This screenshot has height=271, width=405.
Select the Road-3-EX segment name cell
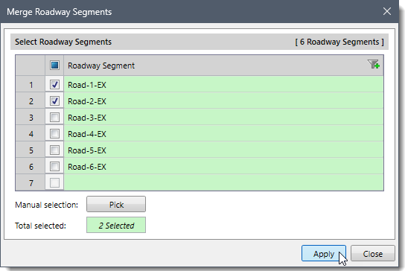[x=223, y=118]
